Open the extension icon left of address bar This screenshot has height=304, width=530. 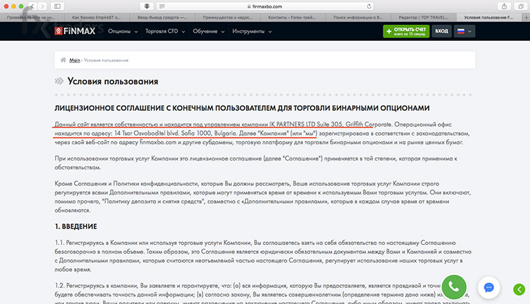(x=147, y=6)
